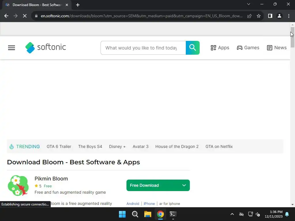This screenshot has height=221, width=295.
Task: Open the Apps section
Action: (x=220, y=48)
